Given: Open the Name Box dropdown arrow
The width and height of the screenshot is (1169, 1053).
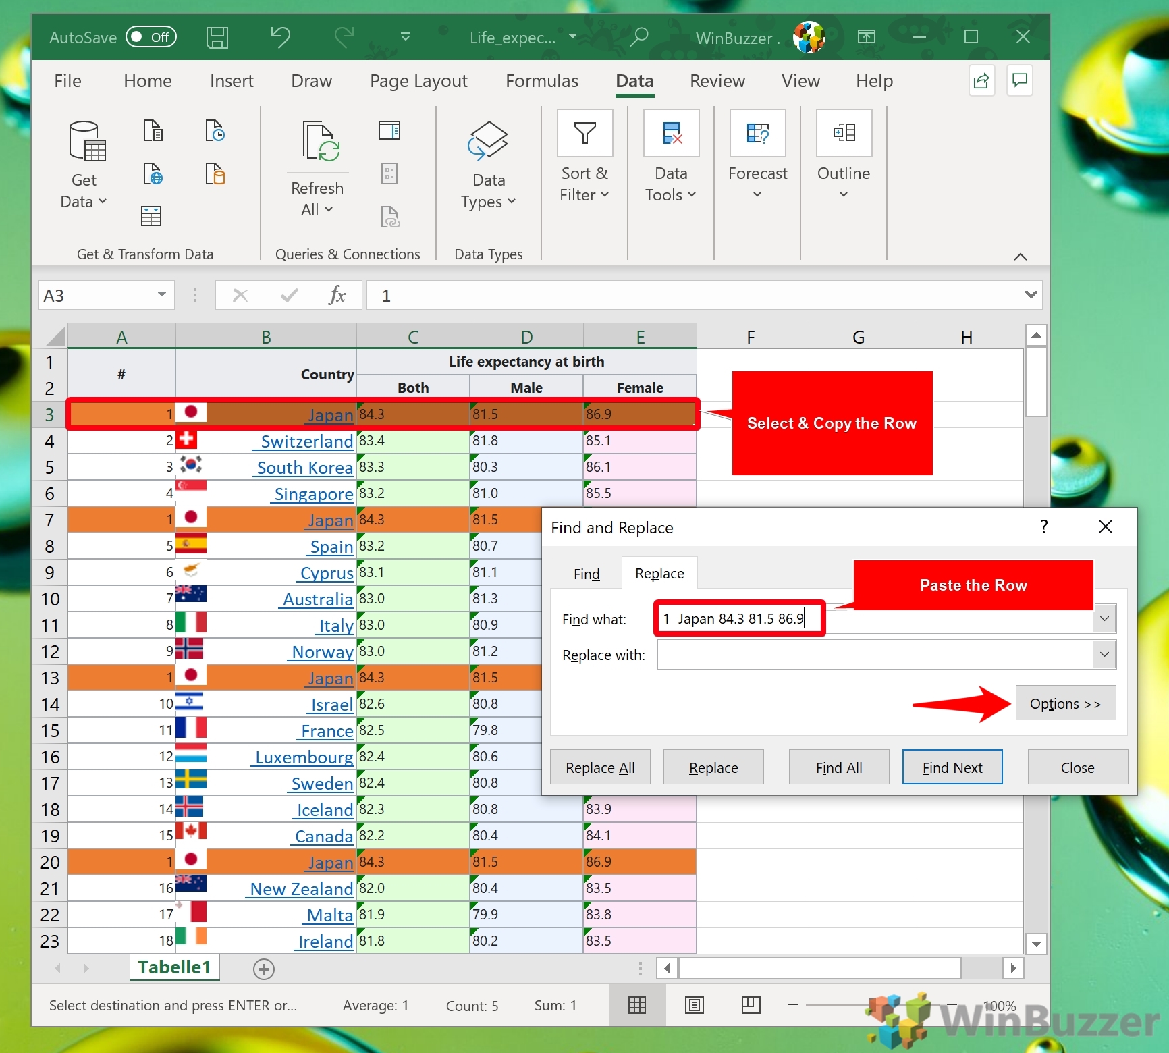Looking at the screenshot, I should pyautogui.click(x=162, y=295).
